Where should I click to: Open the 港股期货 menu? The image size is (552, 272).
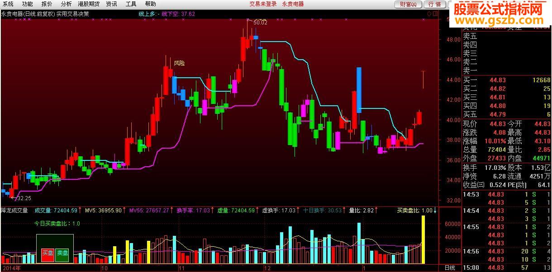pyautogui.click(x=89, y=4)
